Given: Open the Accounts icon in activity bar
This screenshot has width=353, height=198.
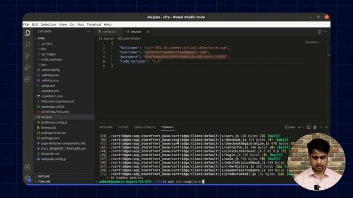Looking at the screenshot, I should click(28, 167).
